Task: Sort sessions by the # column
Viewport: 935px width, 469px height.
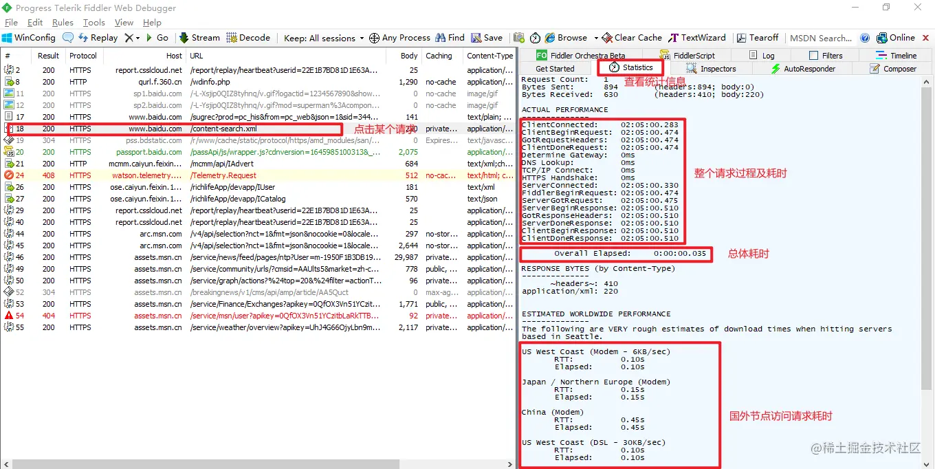Action: coord(16,56)
